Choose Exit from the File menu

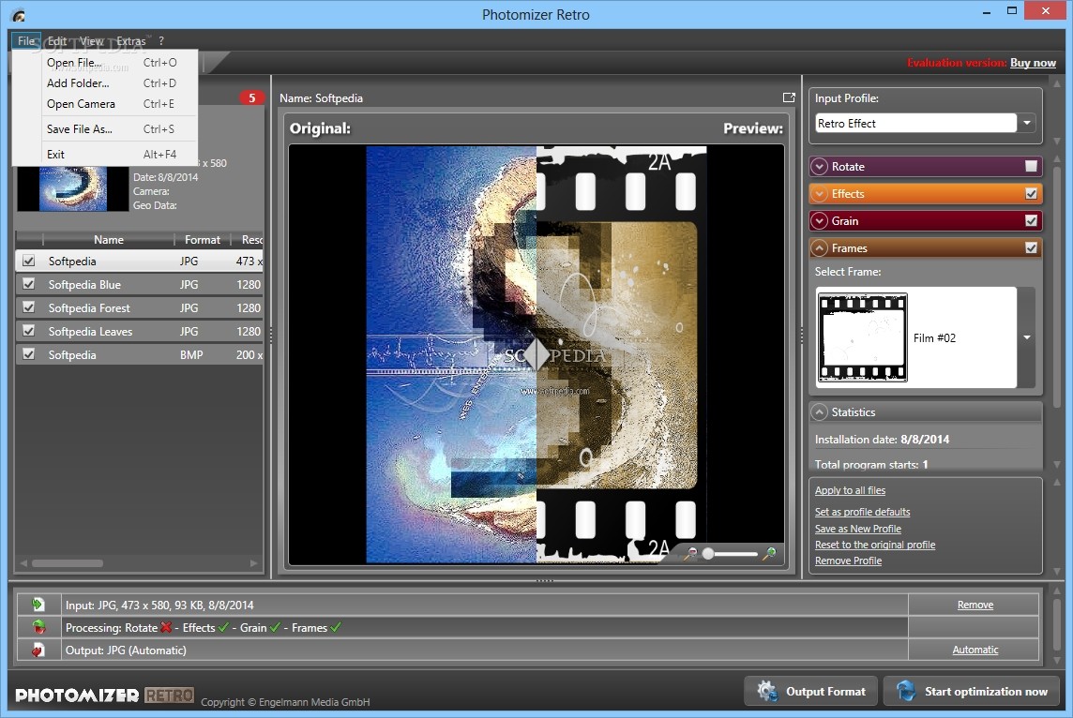(105, 155)
